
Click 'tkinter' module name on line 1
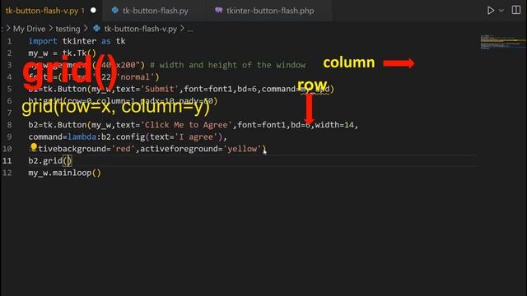click(79, 41)
